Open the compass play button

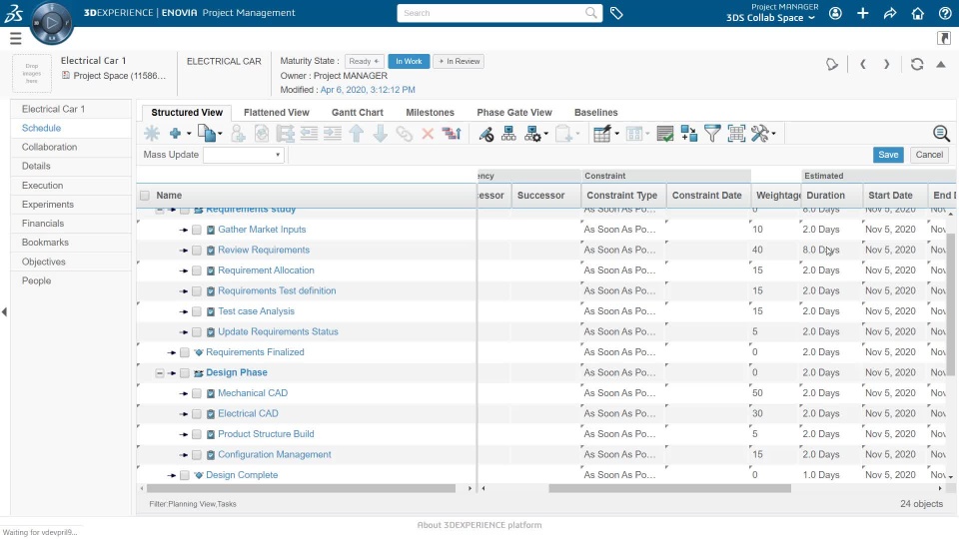pos(52,23)
